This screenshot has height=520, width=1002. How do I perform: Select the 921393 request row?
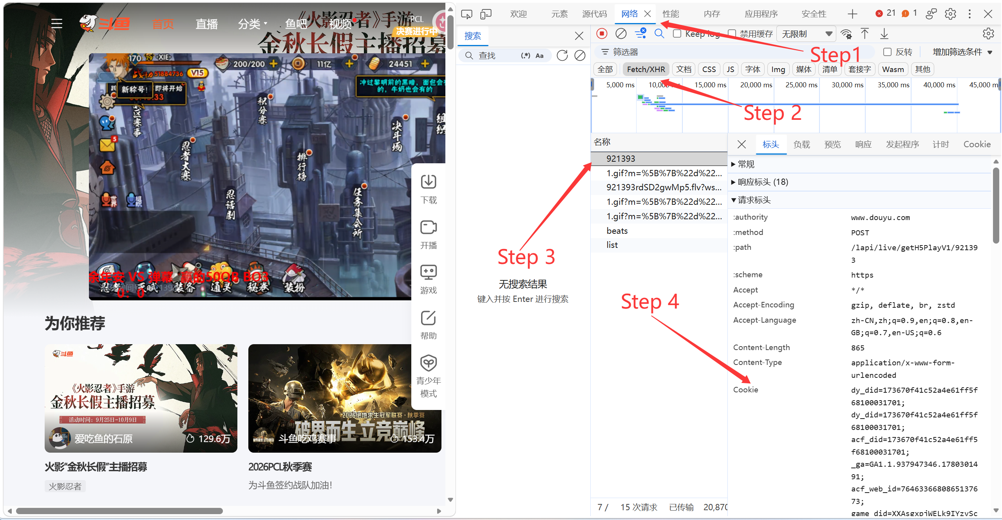click(659, 159)
